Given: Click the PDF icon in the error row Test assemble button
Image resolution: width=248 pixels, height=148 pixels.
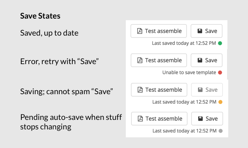Looking at the screenshot, I should pos(140,60).
